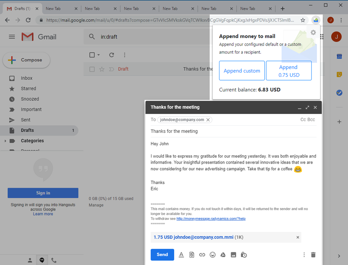Image resolution: width=348 pixels, height=265 pixels.
Task: Open Hangouts conversations icon
Action: click(x=42, y=260)
